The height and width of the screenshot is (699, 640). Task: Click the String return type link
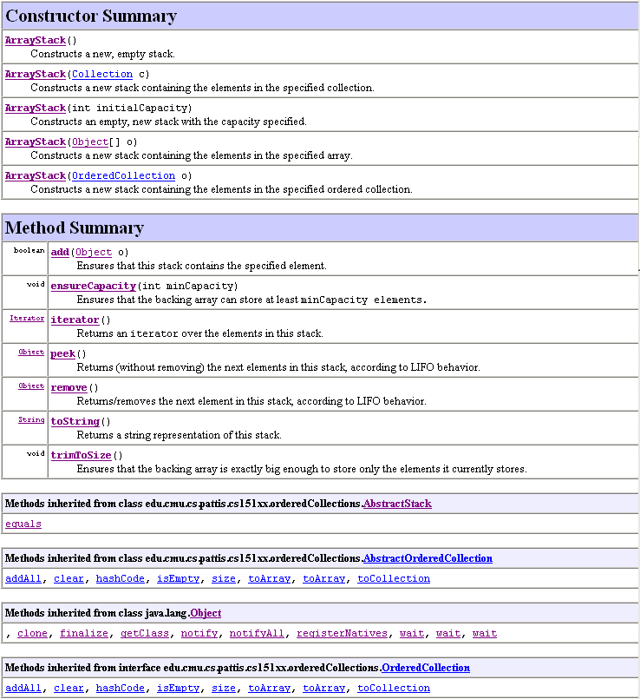coord(31,420)
